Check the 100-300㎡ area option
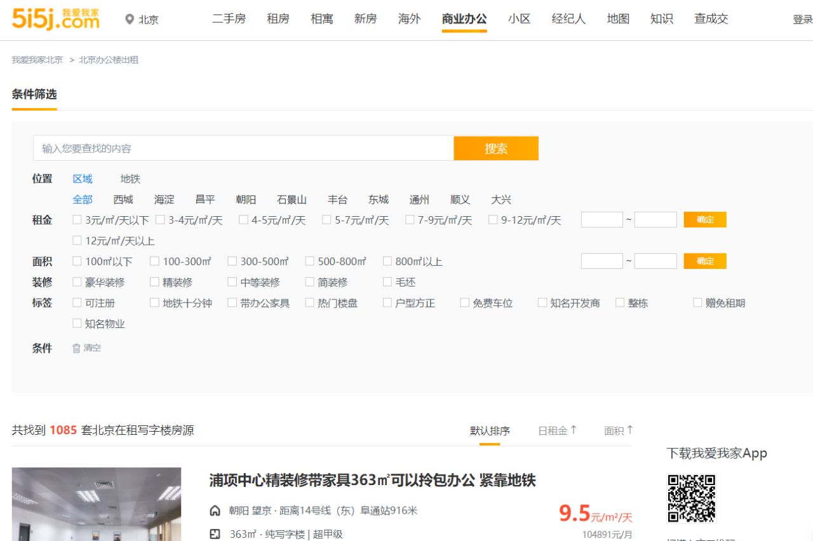 (154, 261)
